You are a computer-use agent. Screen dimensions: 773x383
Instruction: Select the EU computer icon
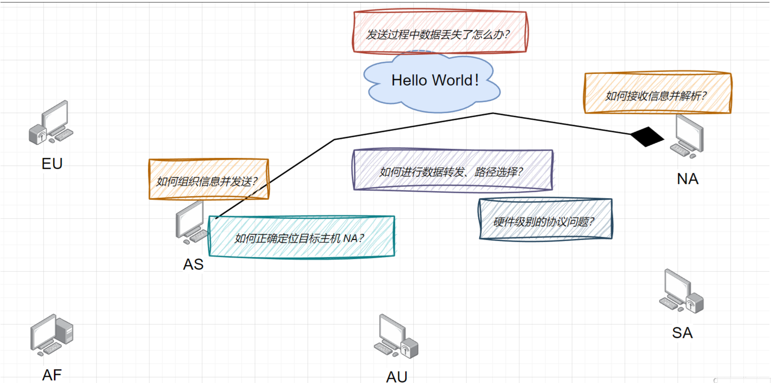pos(51,122)
